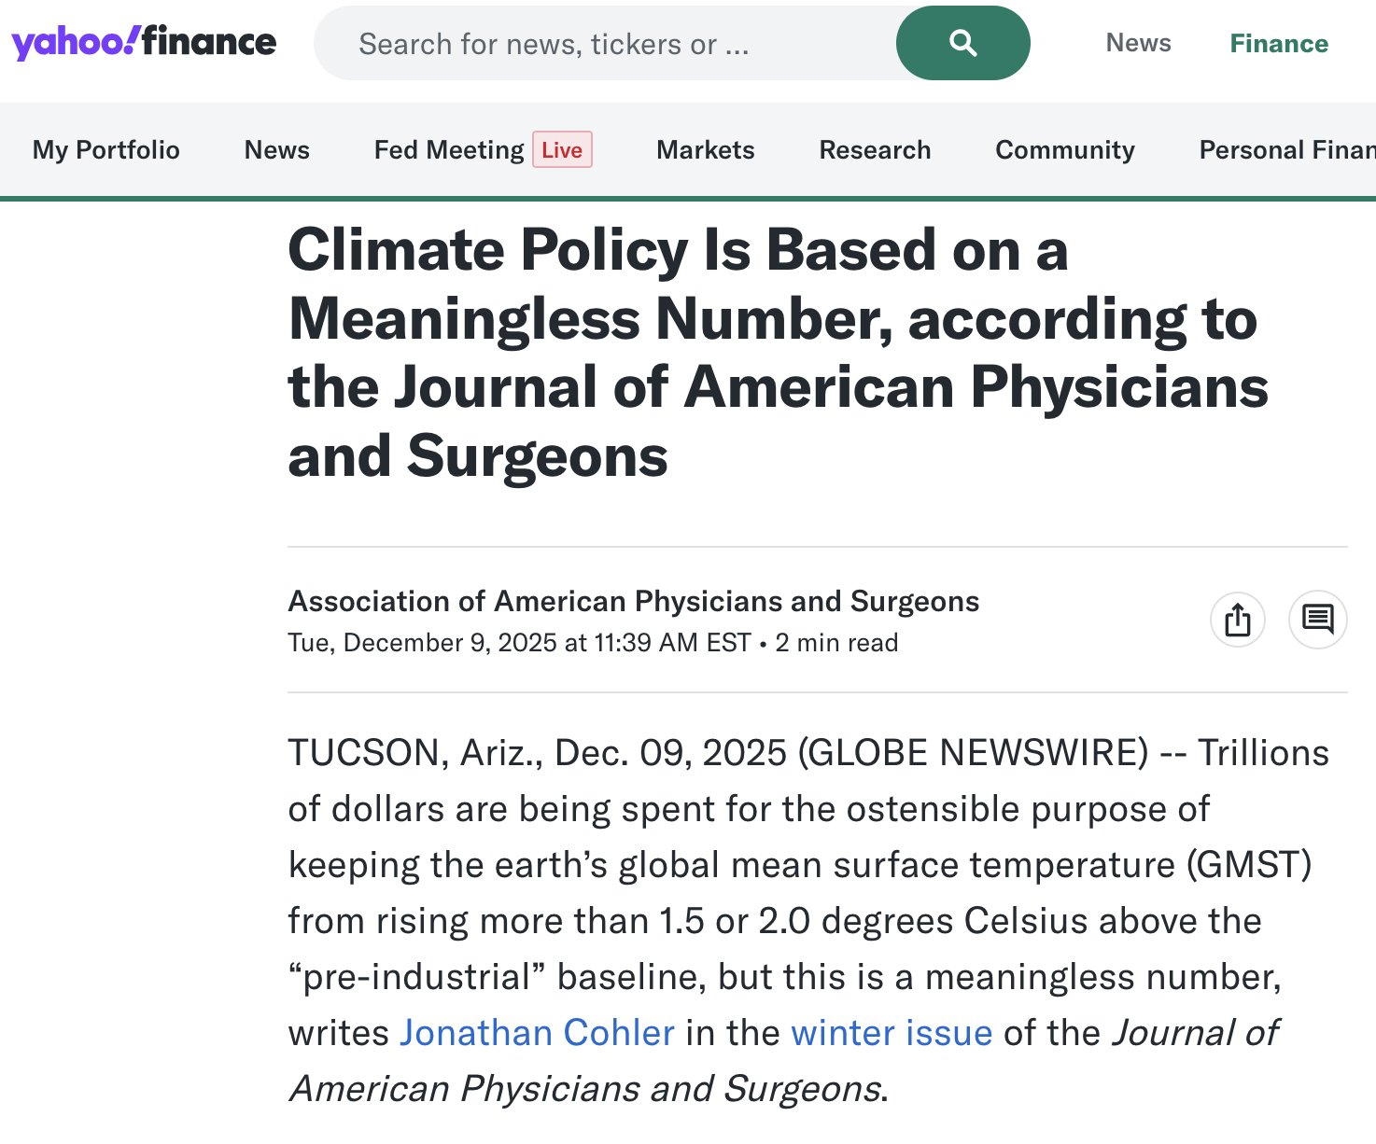The image size is (1376, 1144).
Task: Open the winter issue link
Action: [x=892, y=1033]
